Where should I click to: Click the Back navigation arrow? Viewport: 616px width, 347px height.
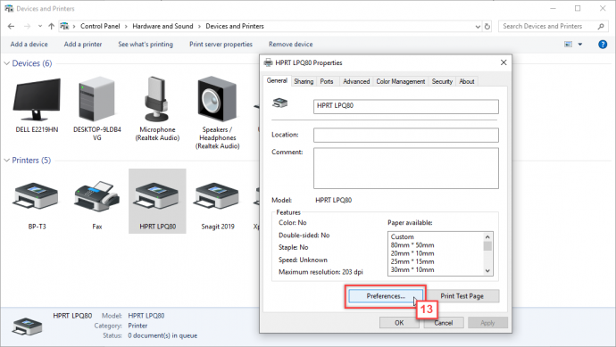[x=11, y=26]
